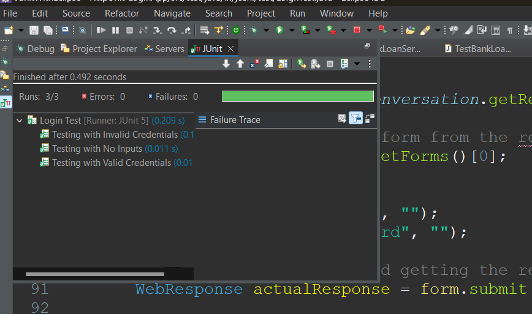
Task: Open the Coverage dropdown arrow
Action: tap(317, 30)
